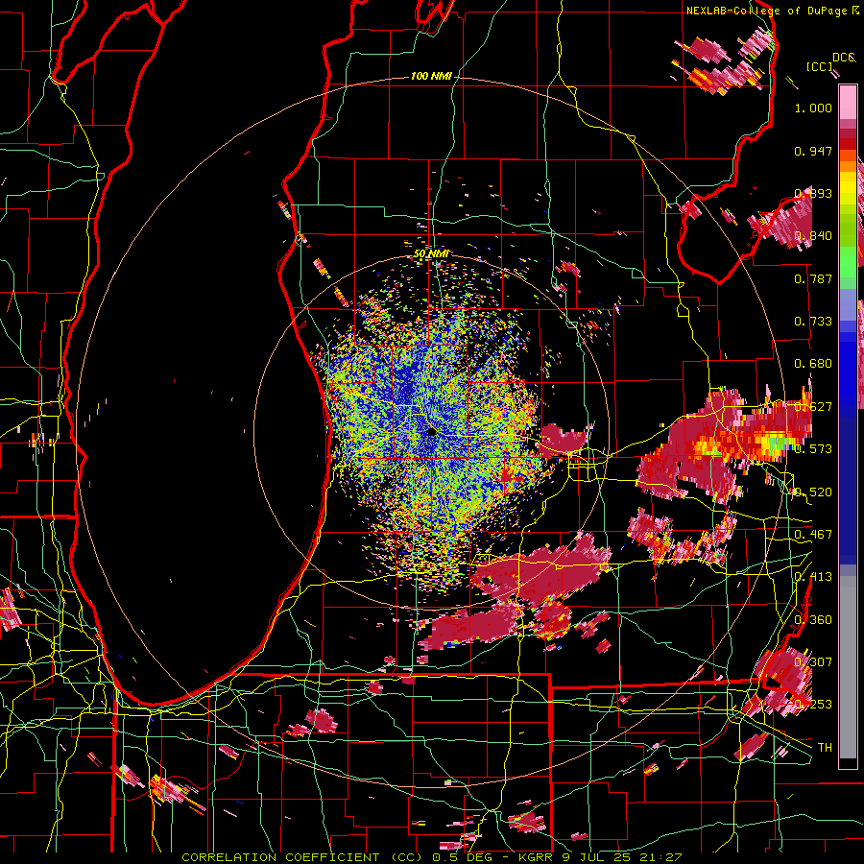Click the 0.360 color scale value
Screen dimensions: 864x864
[x=813, y=620]
